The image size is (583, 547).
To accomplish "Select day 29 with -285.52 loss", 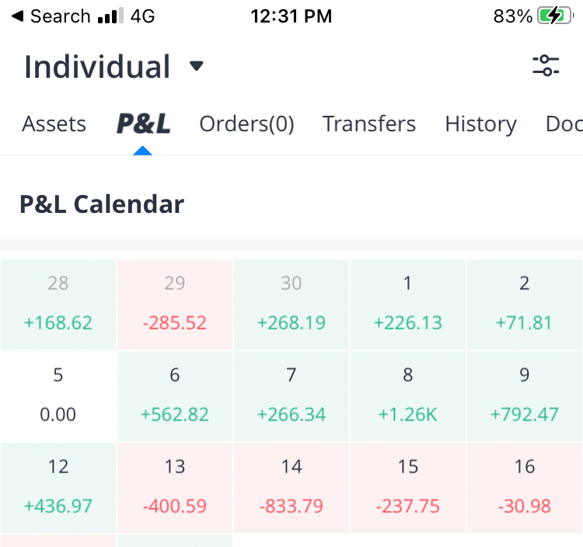I will [x=175, y=304].
